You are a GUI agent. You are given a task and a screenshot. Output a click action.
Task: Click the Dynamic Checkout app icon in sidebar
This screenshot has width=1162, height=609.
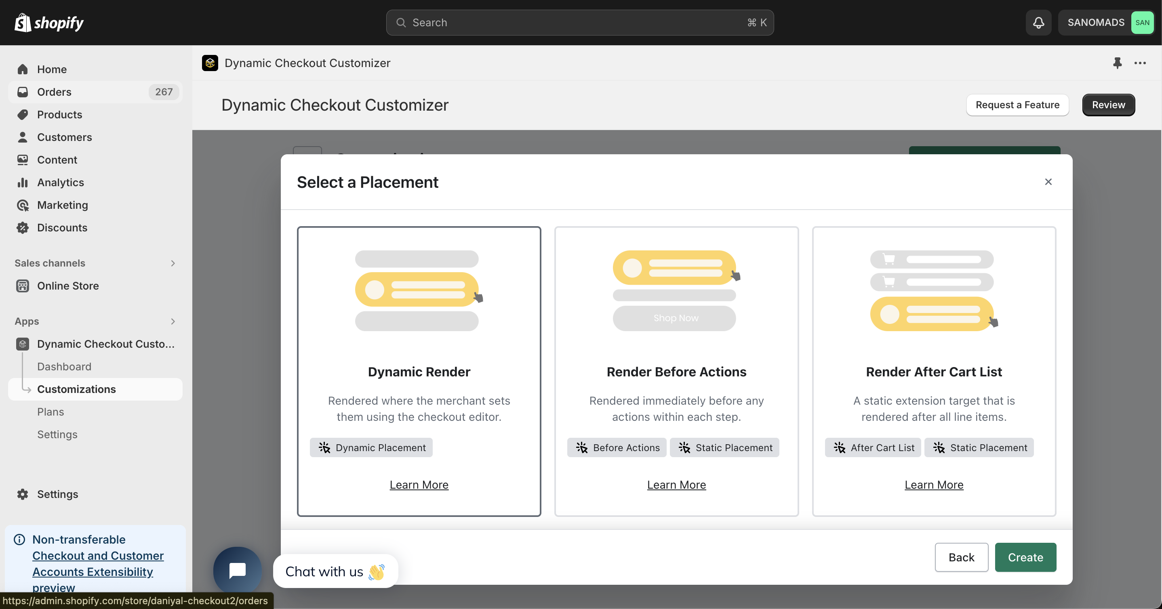coord(23,344)
